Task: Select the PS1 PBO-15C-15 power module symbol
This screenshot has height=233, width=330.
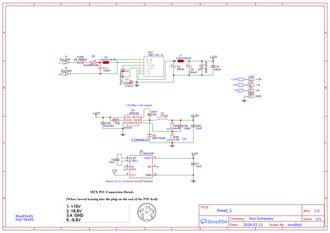Action: (x=154, y=66)
